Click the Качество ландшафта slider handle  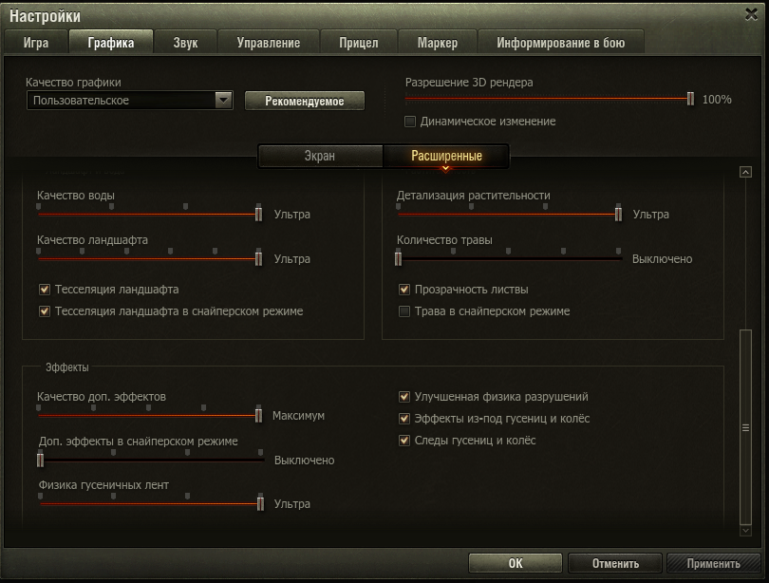(x=258, y=258)
